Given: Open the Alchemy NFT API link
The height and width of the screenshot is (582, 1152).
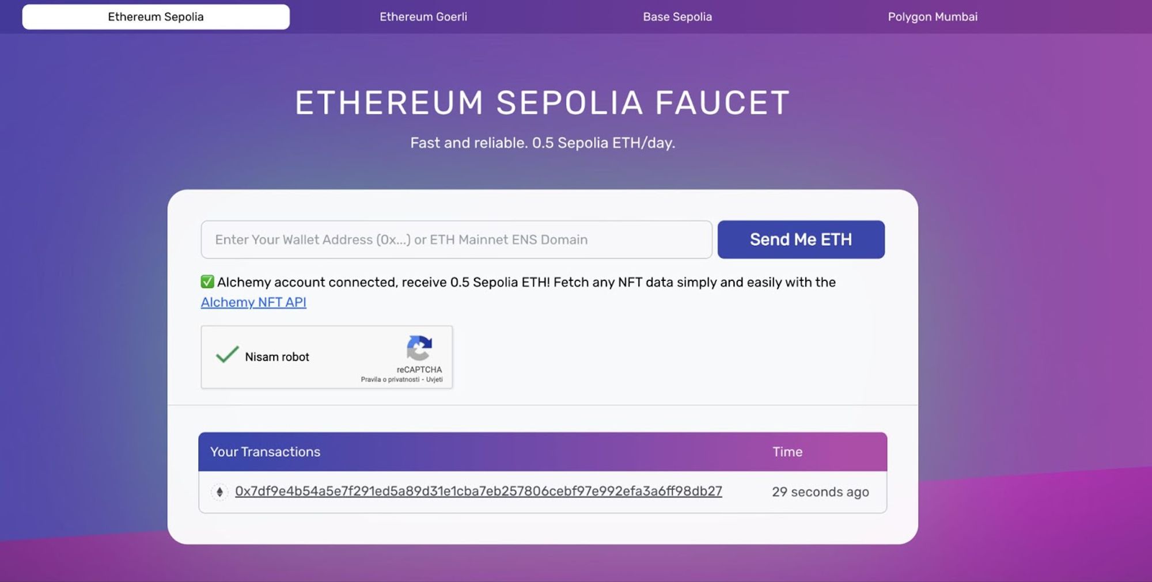Looking at the screenshot, I should (253, 302).
